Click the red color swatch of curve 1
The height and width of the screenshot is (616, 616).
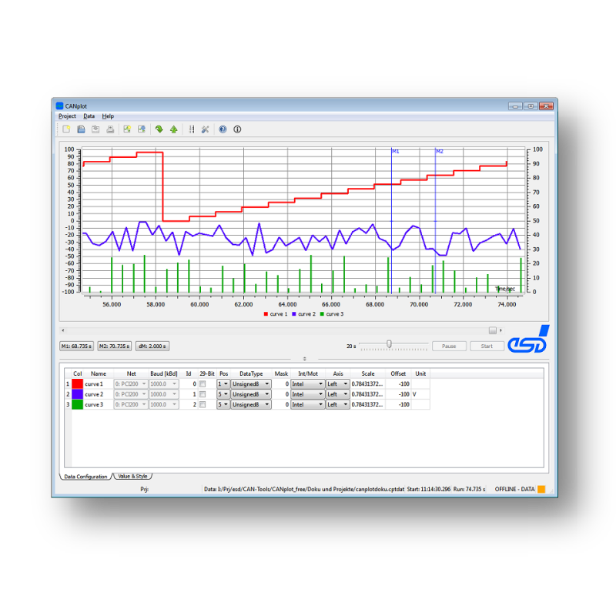click(77, 383)
